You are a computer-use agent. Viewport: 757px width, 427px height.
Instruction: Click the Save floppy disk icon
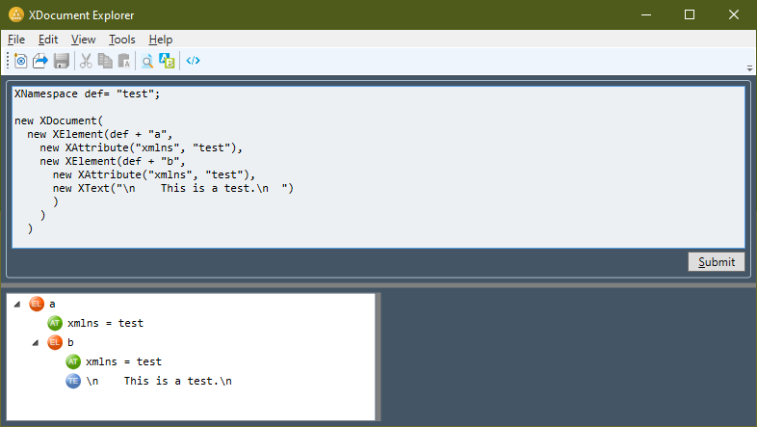pyautogui.click(x=62, y=61)
